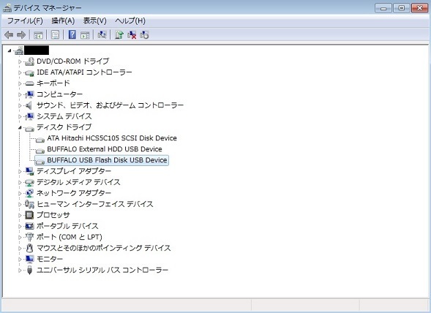Viewport: 431px width, 313px height.
Task: Click the Back arrow toolbar icon
Action: (9, 35)
